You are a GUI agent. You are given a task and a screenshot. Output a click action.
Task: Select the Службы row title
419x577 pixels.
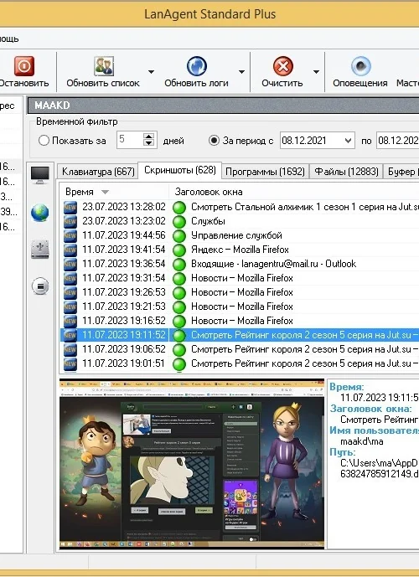208,221
